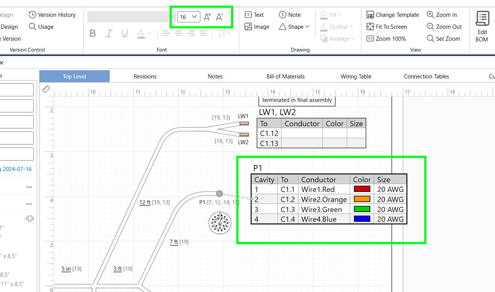Open Version History

click(52, 15)
